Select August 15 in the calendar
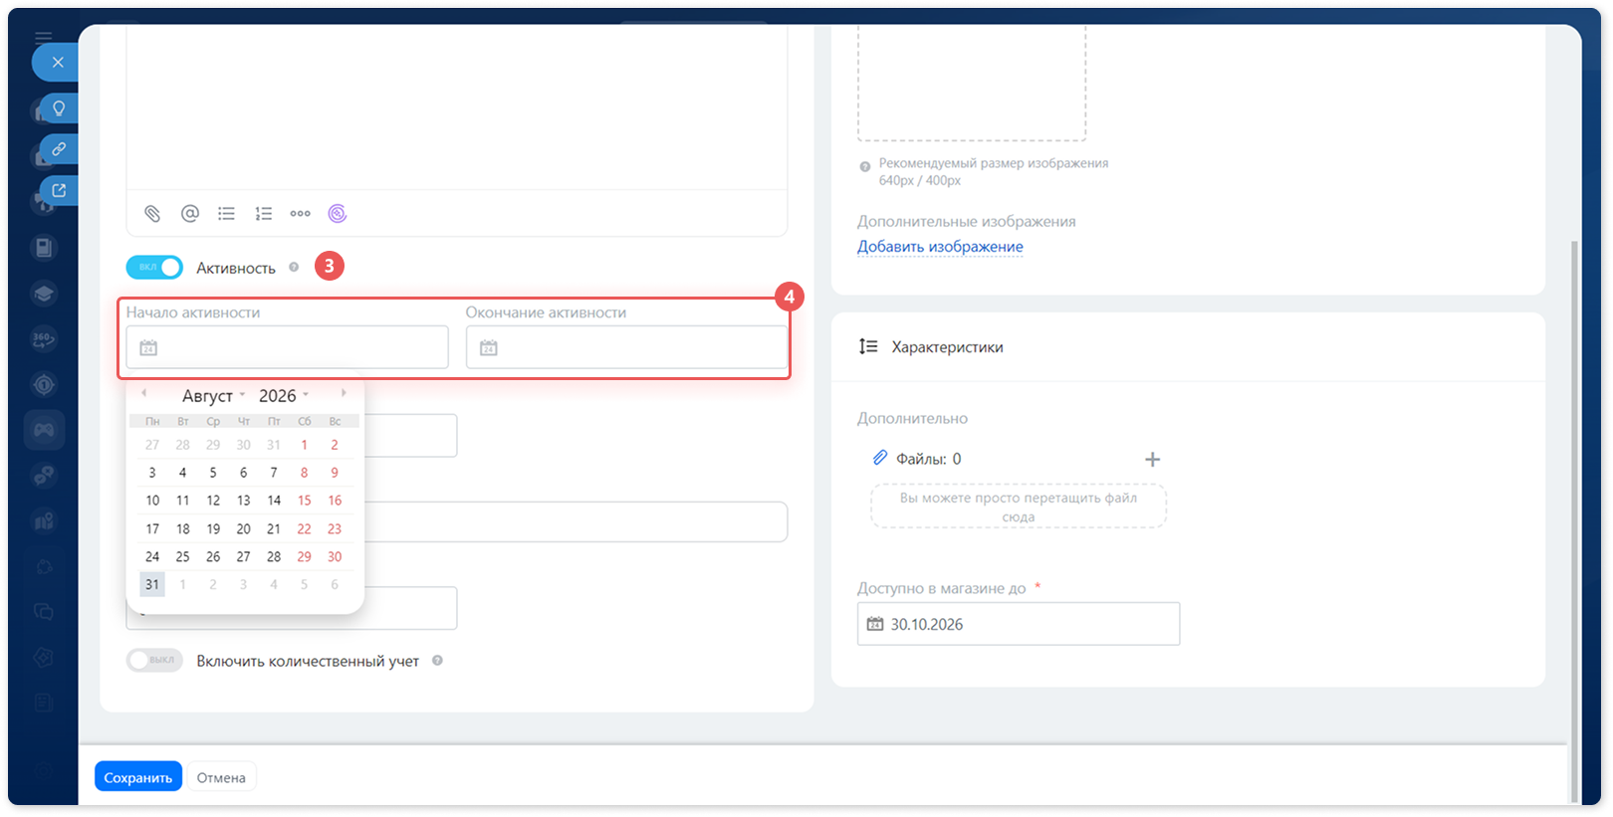 tap(304, 501)
